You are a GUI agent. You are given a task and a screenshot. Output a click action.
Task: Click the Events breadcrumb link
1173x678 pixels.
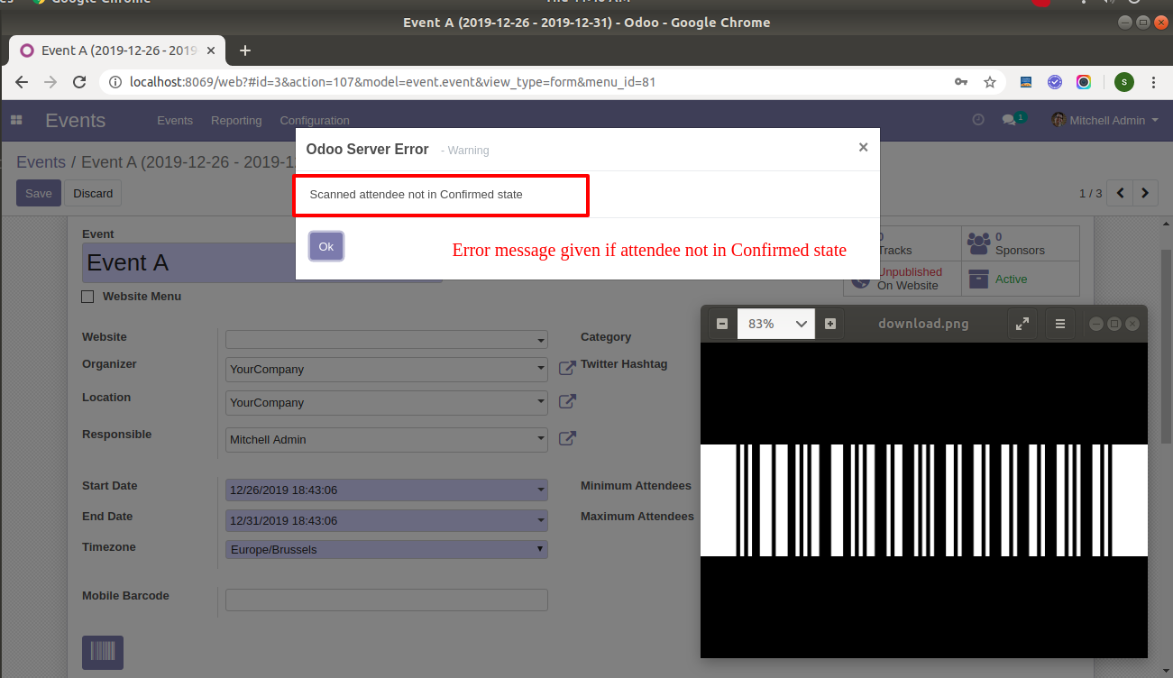(x=41, y=162)
